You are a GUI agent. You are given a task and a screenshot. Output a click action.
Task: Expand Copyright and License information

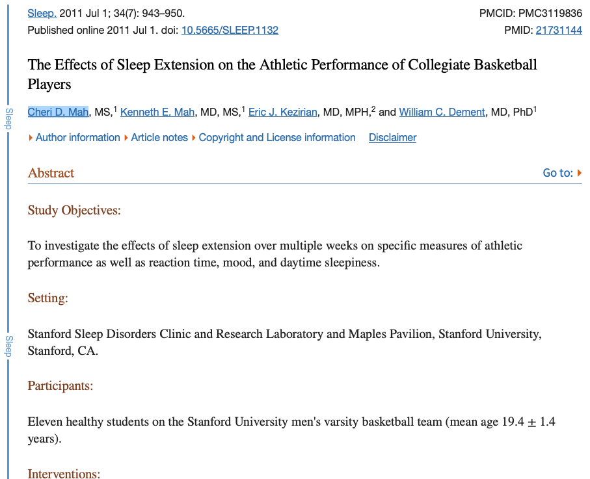[x=277, y=138]
